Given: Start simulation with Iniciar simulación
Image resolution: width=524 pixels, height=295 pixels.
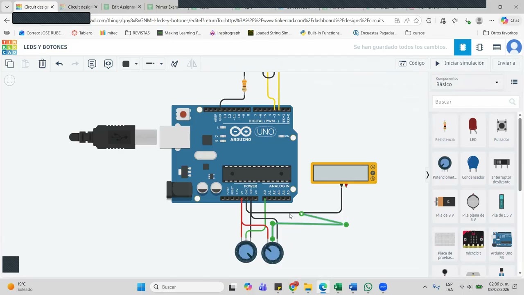Looking at the screenshot, I should (459, 63).
